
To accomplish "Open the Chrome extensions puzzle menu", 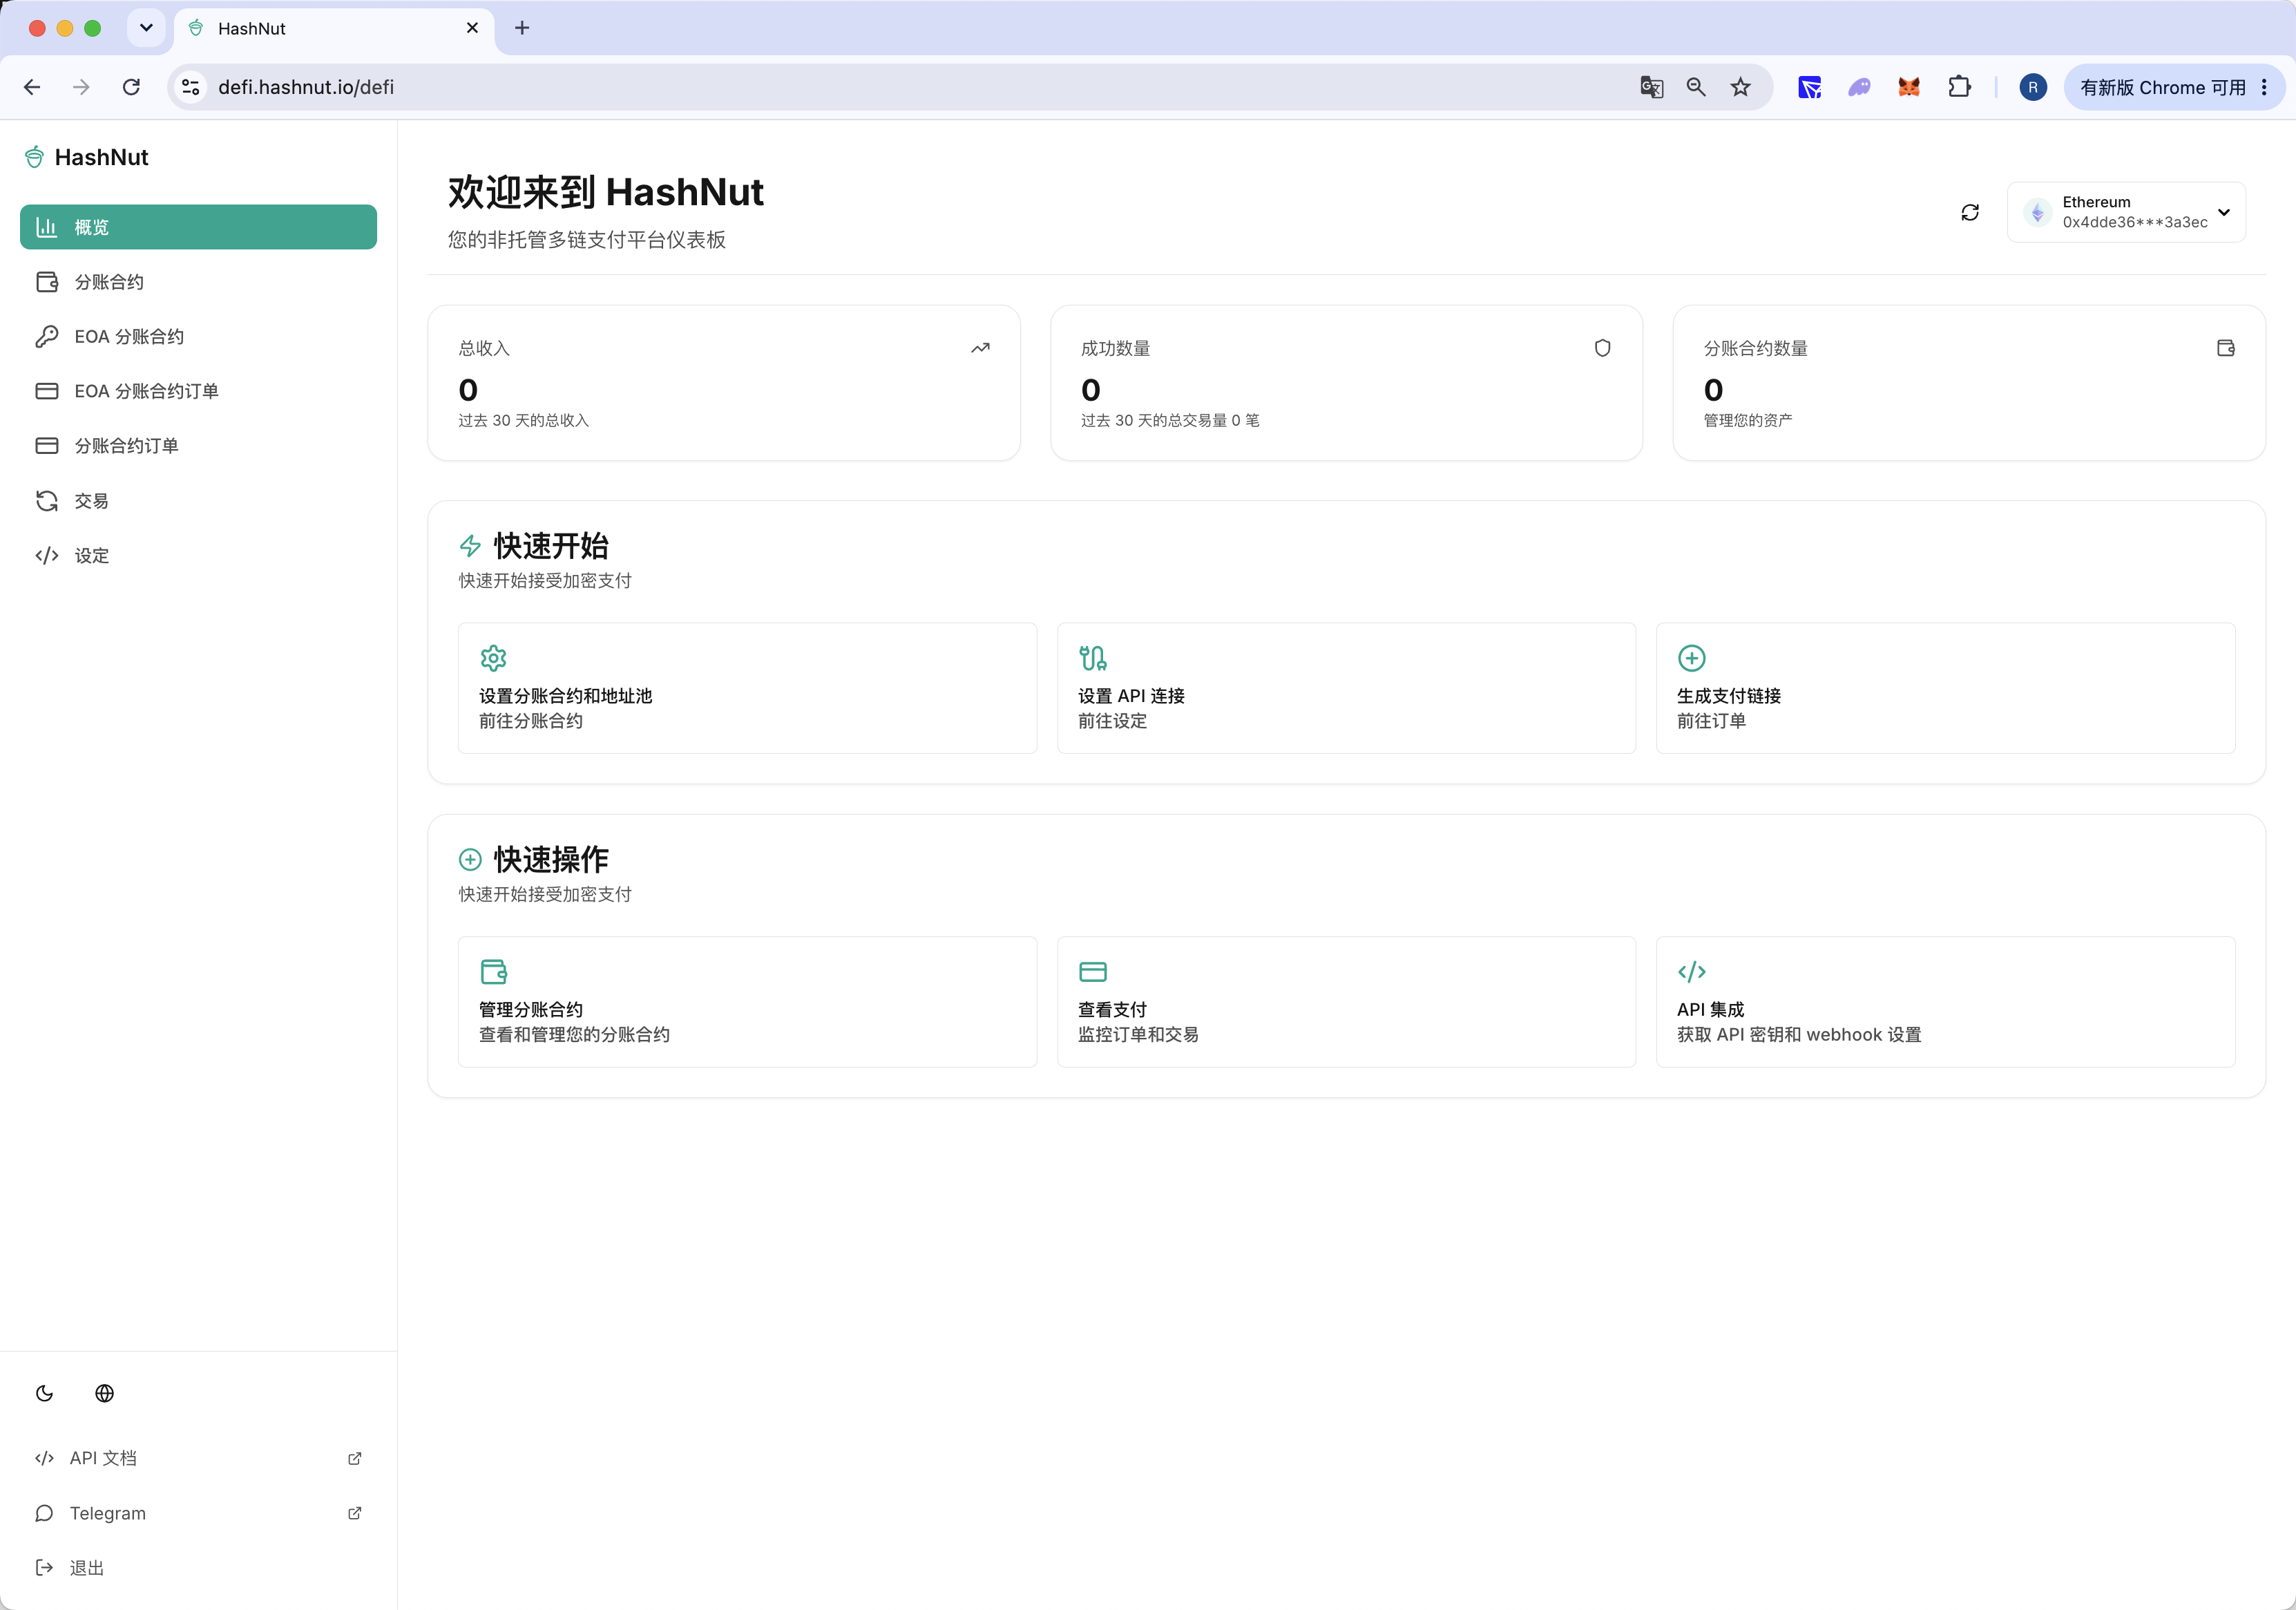I will [x=1959, y=87].
